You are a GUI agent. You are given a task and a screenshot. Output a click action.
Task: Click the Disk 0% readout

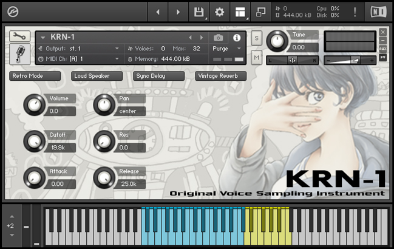pyautogui.click(x=328, y=15)
